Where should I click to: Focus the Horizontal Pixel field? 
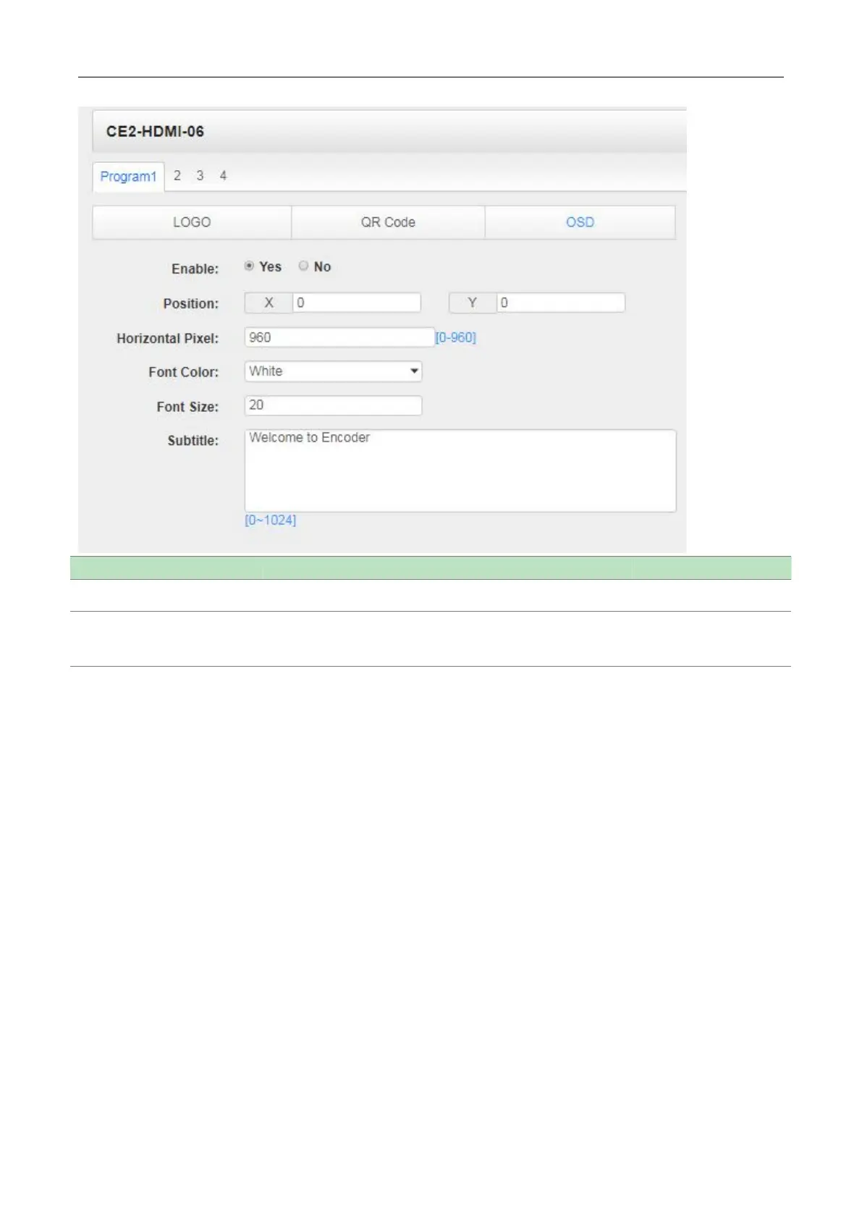point(339,337)
